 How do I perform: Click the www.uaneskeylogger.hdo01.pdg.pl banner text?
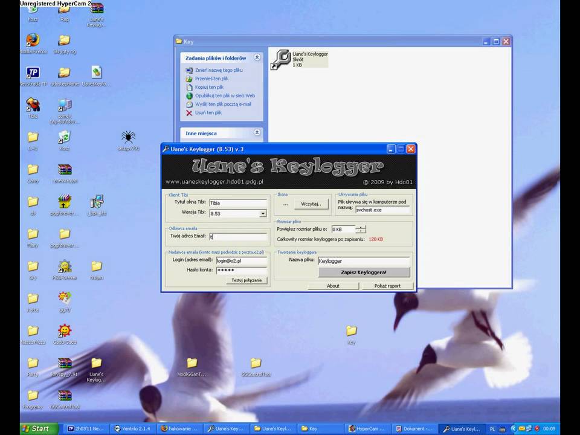[214, 182]
